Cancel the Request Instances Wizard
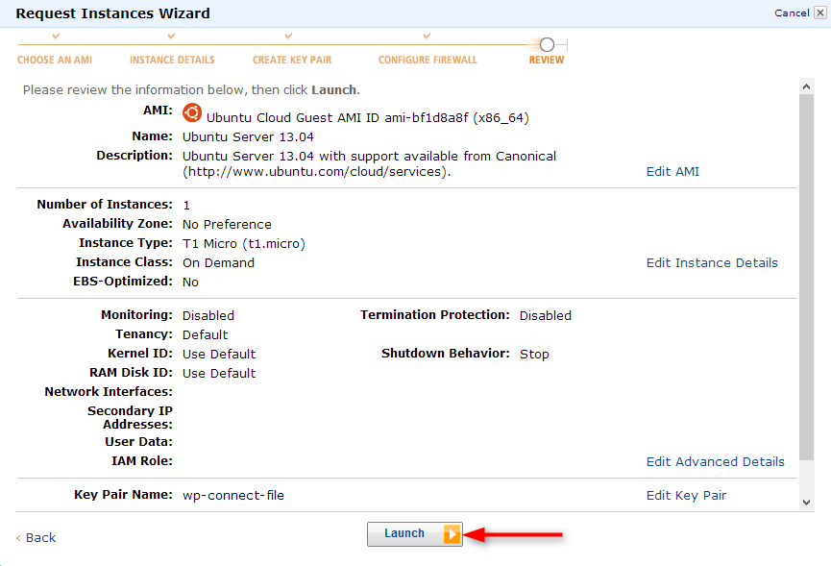 coord(792,12)
